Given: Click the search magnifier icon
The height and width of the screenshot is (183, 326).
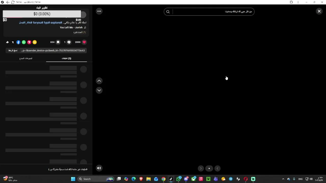Looking at the screenshot, I should coord(168,12).
